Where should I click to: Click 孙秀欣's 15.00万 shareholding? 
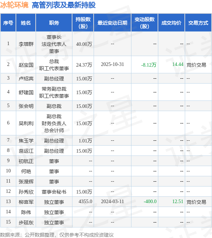pyautogui.click(x=84, y=192)
